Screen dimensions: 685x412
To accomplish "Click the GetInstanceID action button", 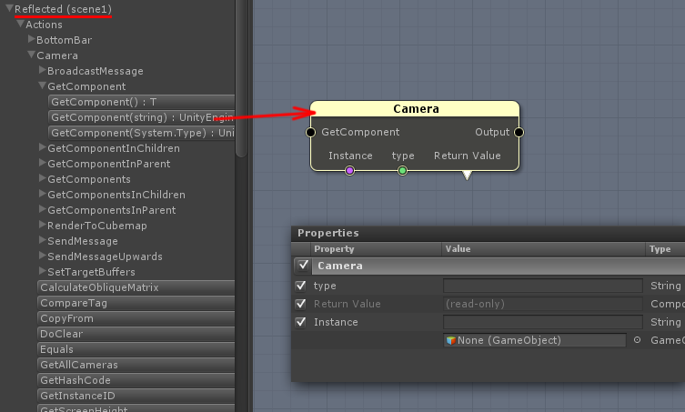I will [136, 396].
